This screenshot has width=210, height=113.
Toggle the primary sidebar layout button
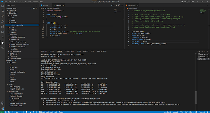pos(187,2)
